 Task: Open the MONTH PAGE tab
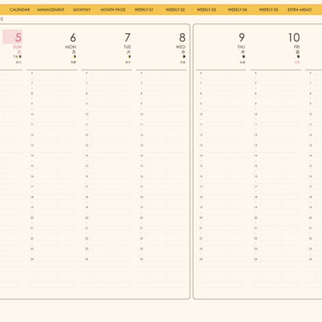[x=113, y=10]
